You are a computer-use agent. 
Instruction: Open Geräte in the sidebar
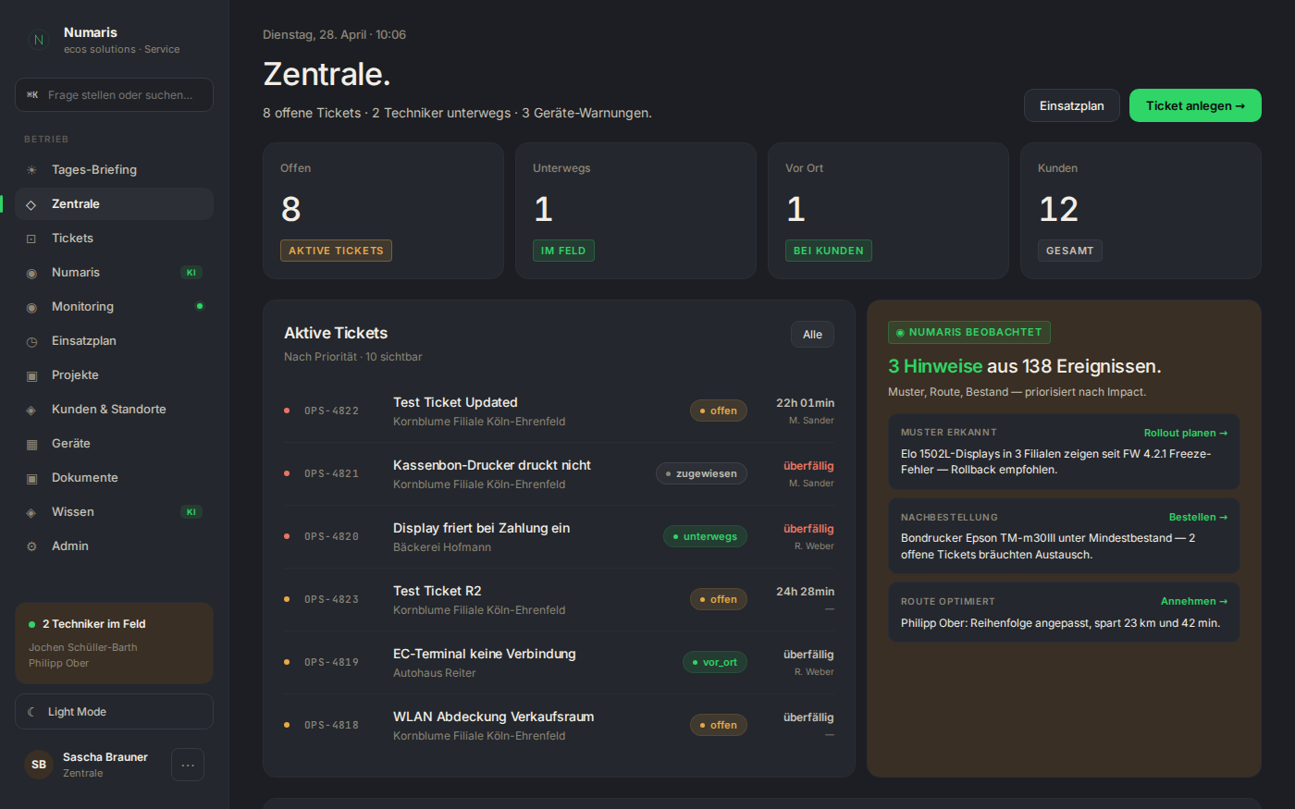coord(114,444)
